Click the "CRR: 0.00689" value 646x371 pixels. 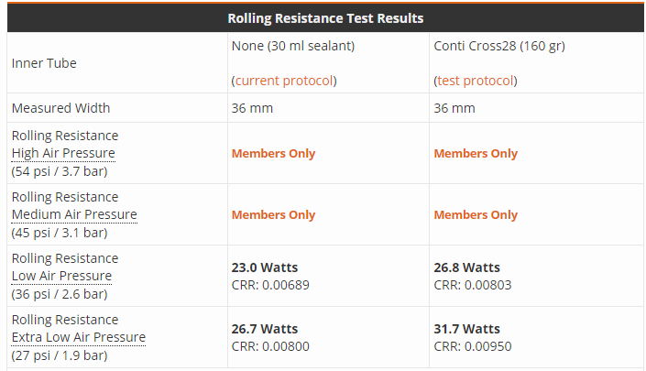[x=270, y=285]
